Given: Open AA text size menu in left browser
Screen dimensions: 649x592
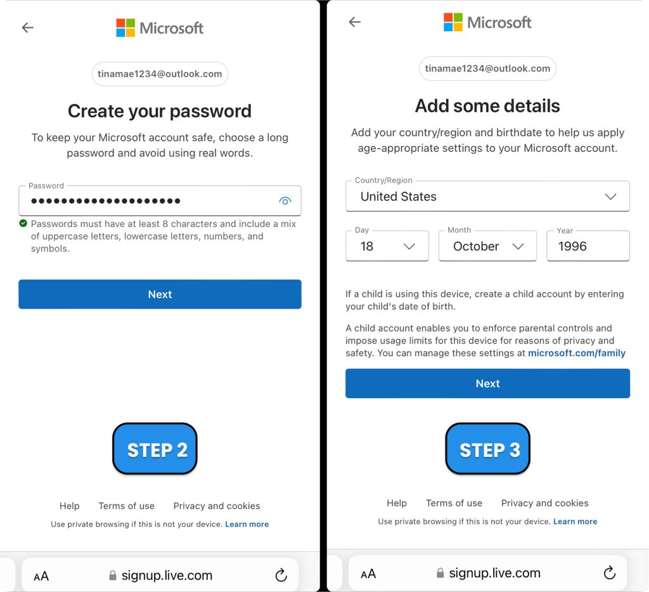Looking at the screenshot, I should click(x=41, y=576).
